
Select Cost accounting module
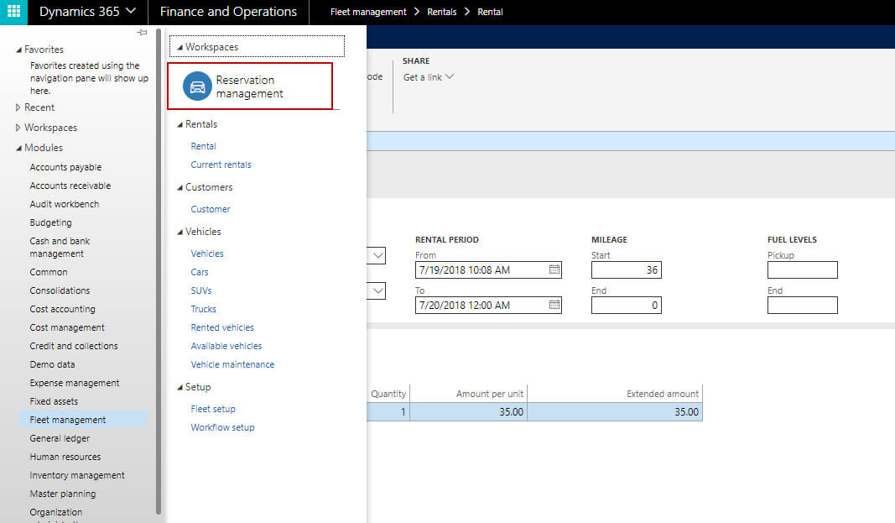(62, 309)
